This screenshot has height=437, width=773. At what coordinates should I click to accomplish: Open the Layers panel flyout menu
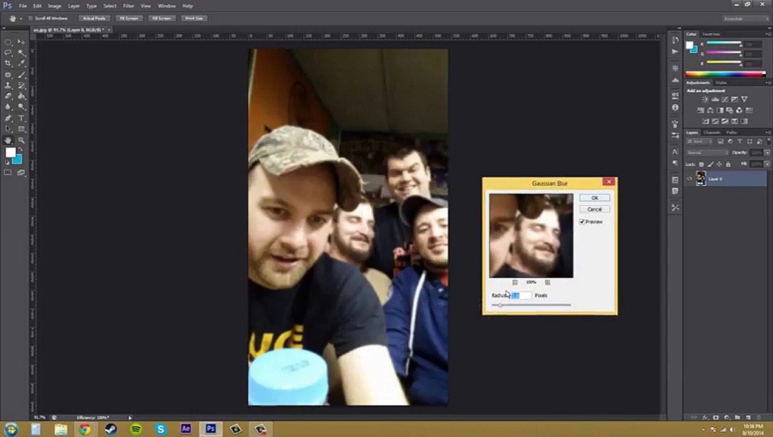pos(768,132)
